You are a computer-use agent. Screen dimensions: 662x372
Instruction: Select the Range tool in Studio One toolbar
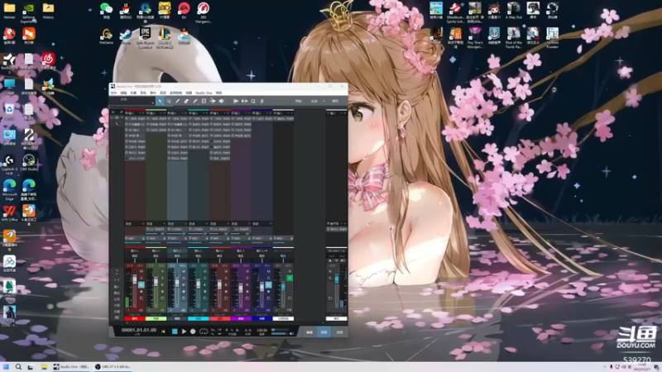169,101
